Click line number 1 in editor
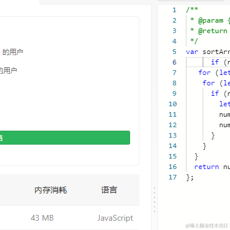The height and width of the screenshot is (230, 230). (x=174, y=10)
